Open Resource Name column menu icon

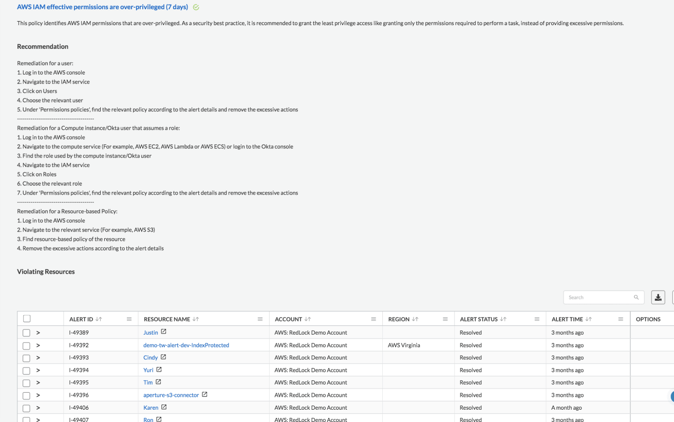coord(260,319)
